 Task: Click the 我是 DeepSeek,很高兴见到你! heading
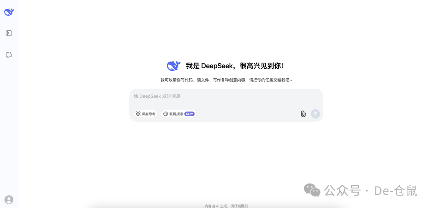click(x=235, y=66)
